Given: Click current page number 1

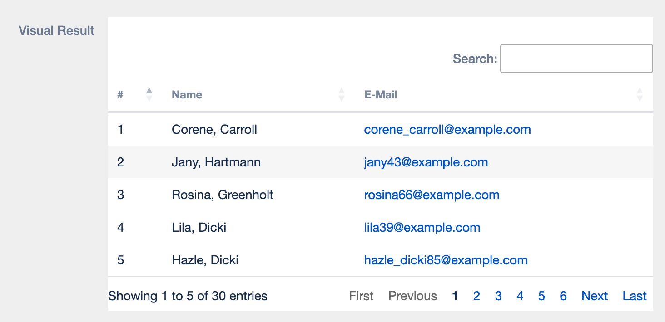Looking at the screenshot, I should [x=455, y=296].
